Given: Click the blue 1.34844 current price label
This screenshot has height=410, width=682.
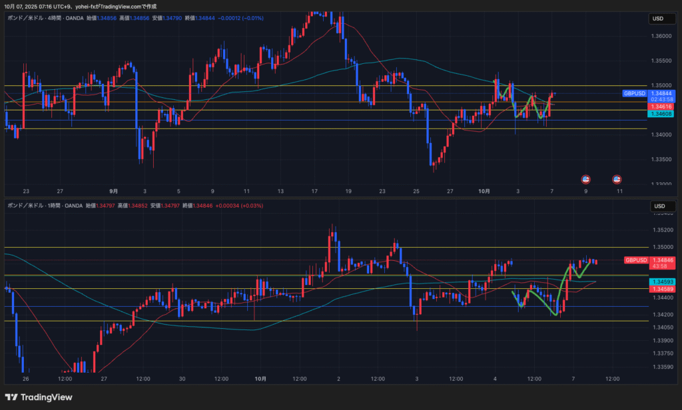Looking at the screenshot, I should tap(662, 94).
